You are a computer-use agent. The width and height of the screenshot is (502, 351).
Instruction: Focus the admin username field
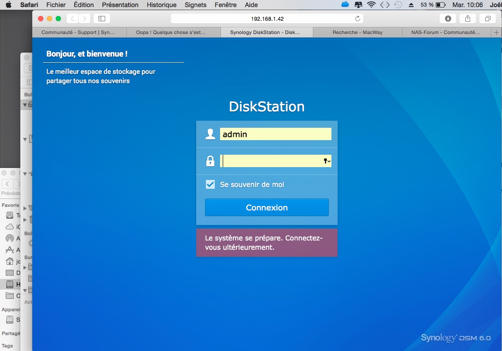[x=275, y=134]
